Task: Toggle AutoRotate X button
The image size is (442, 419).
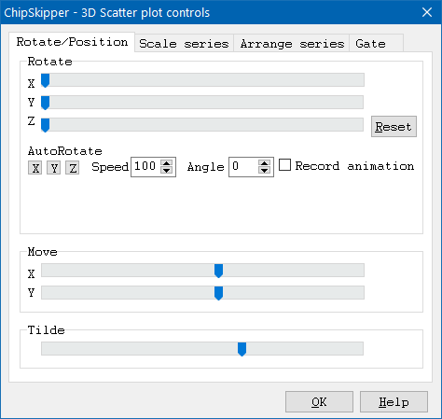Action: point(35,168)
